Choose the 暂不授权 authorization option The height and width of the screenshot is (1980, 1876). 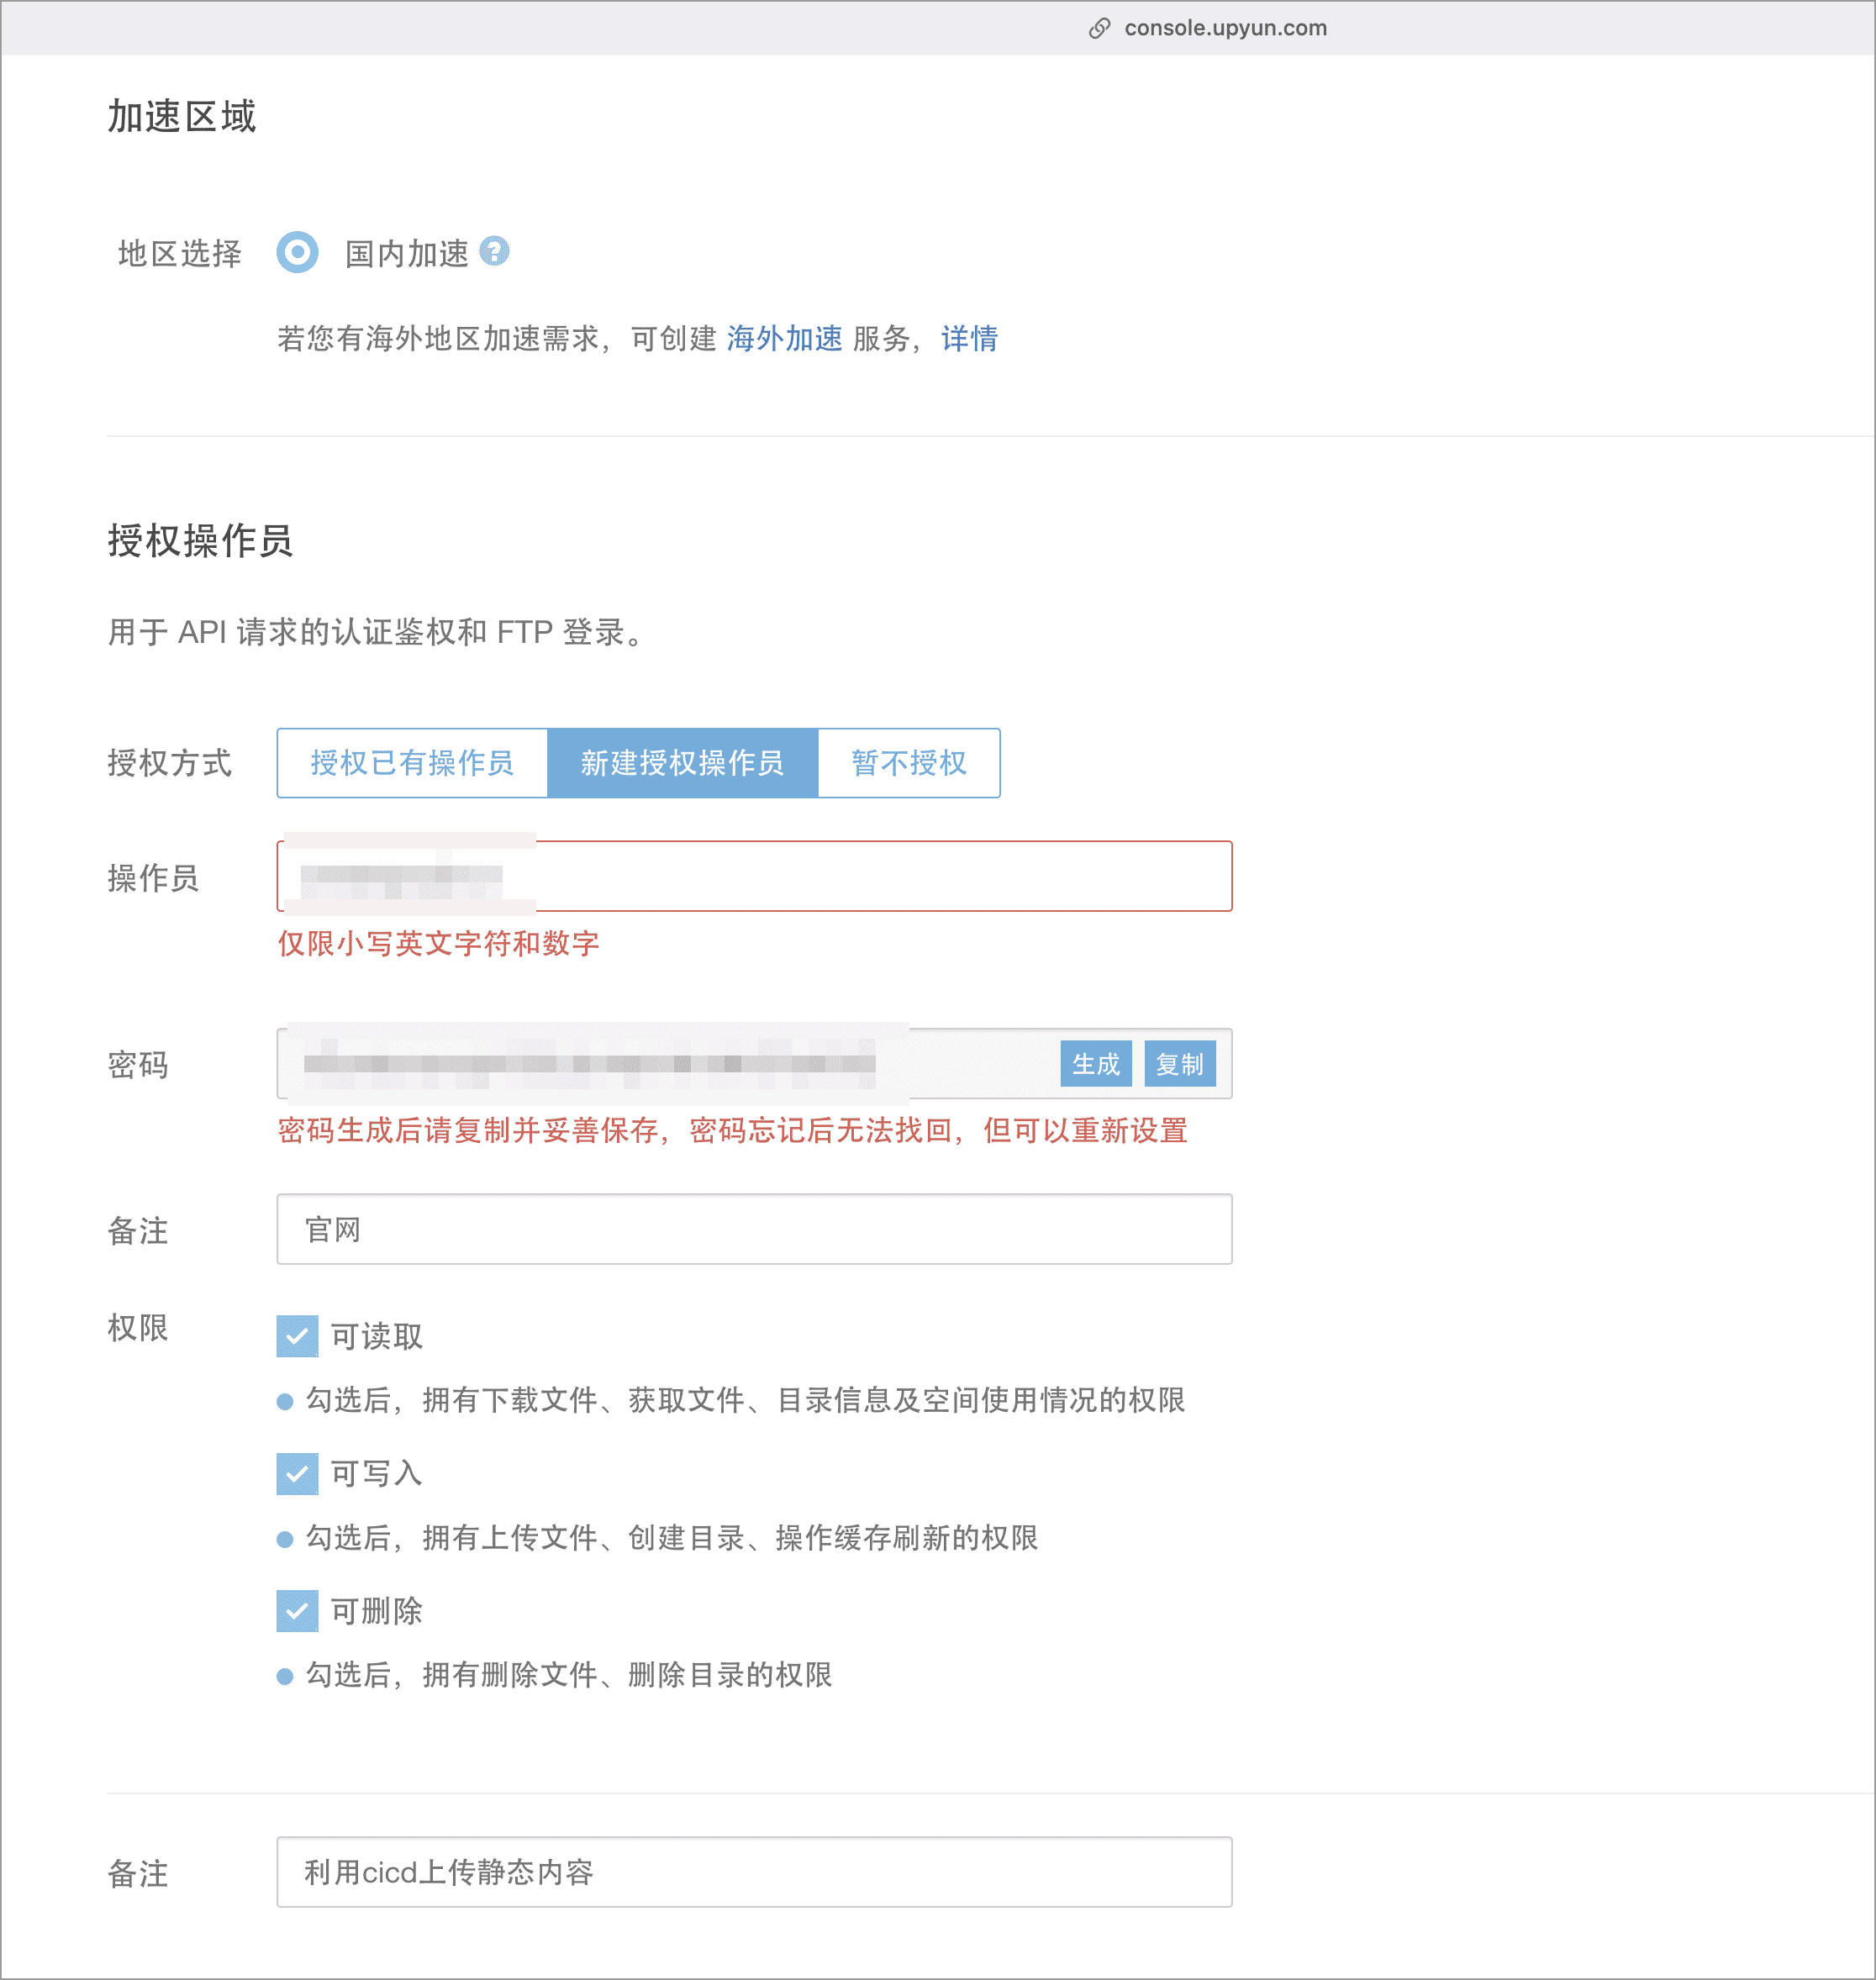click(x=909, y=763)
